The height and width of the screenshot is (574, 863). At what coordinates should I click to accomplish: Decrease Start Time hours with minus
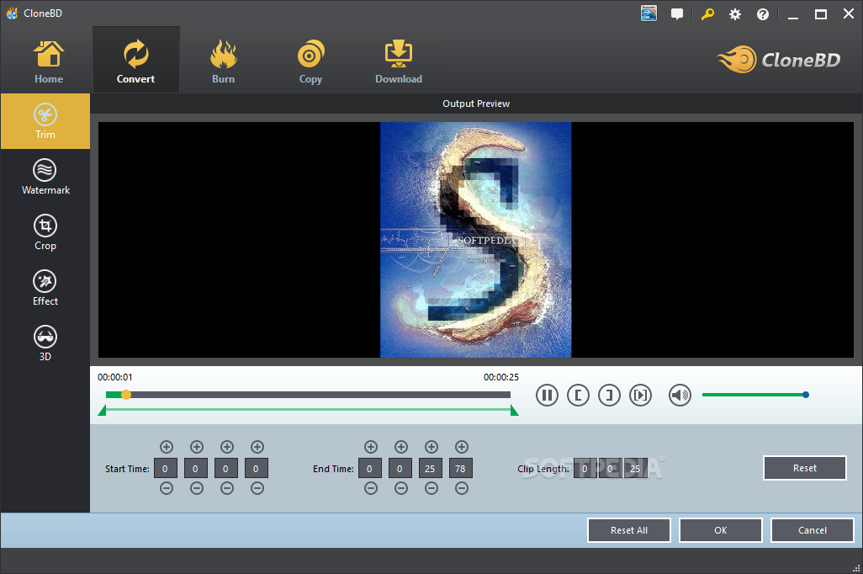(167, 488)
